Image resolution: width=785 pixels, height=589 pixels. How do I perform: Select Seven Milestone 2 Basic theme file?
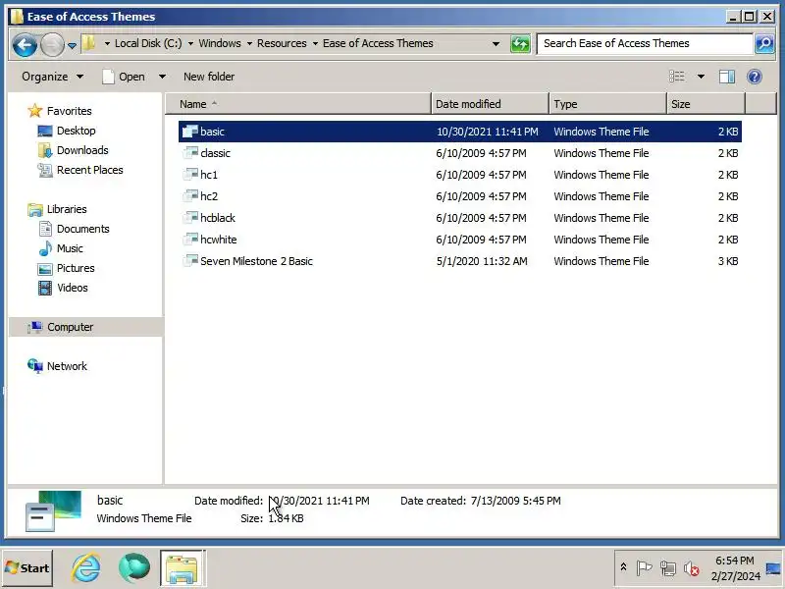(x=459, y=260)
